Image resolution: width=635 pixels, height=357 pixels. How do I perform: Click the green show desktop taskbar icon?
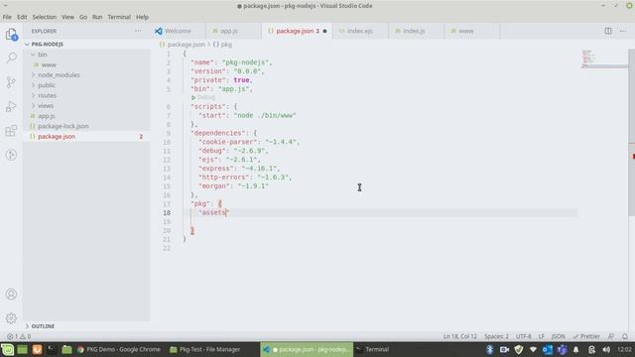[22, 349]
